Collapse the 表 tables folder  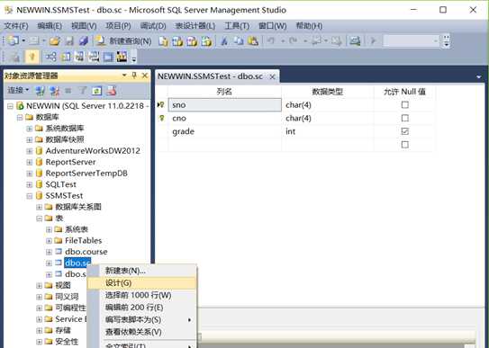click(x=39, y=219)
